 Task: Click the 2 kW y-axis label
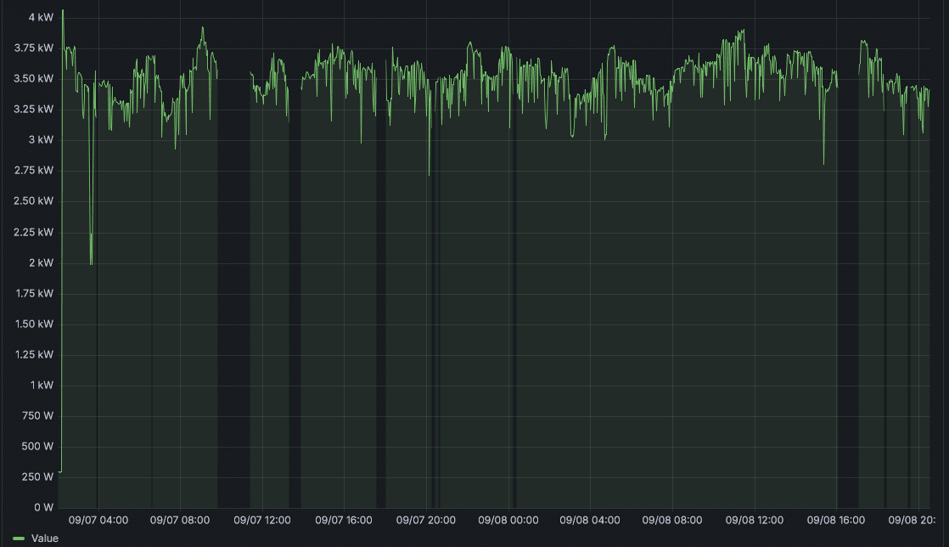(x=41, y=263)
